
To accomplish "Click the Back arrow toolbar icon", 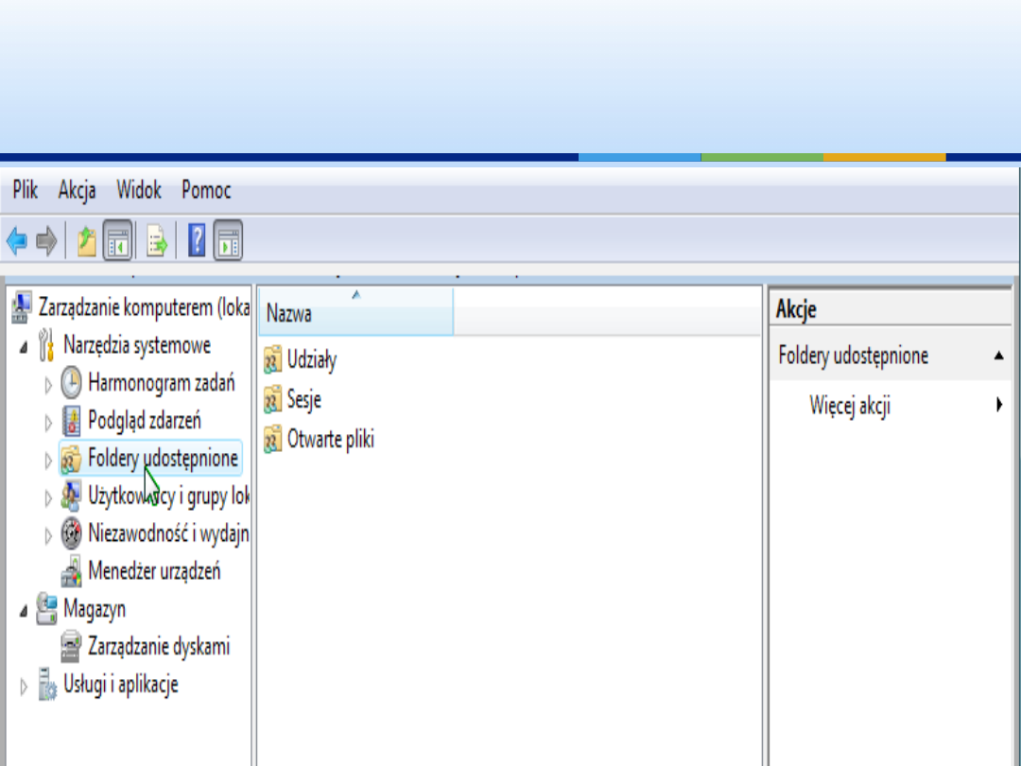I will pyautogui.click(x=16, y=241).
